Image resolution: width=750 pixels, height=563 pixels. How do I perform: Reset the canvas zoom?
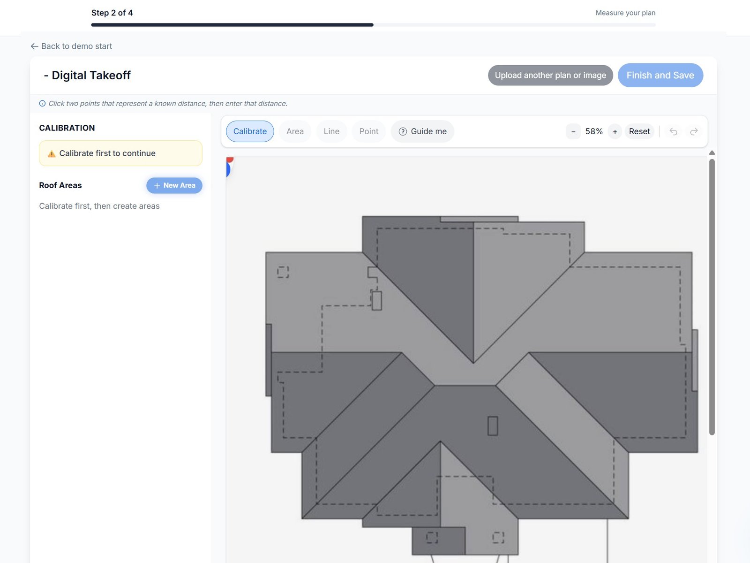click(x=639, y=131)
